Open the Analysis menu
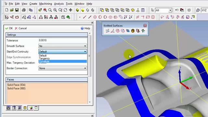 tap(59, 4)
